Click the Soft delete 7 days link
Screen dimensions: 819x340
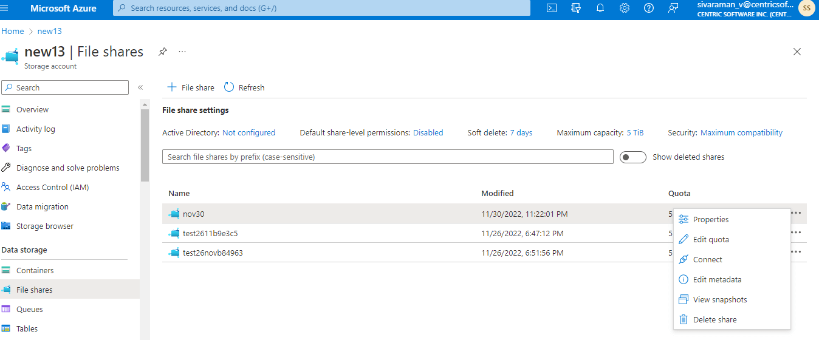point(521,133)
